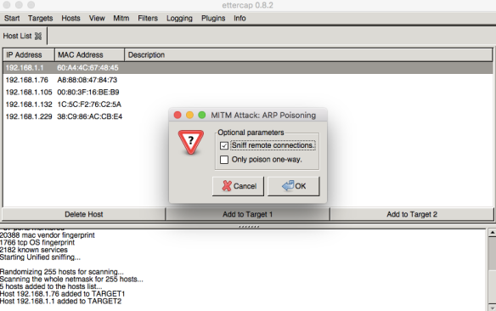Screen dimensions: 496x311
Task: Open the View menu
Action: (x=97, y=19)
